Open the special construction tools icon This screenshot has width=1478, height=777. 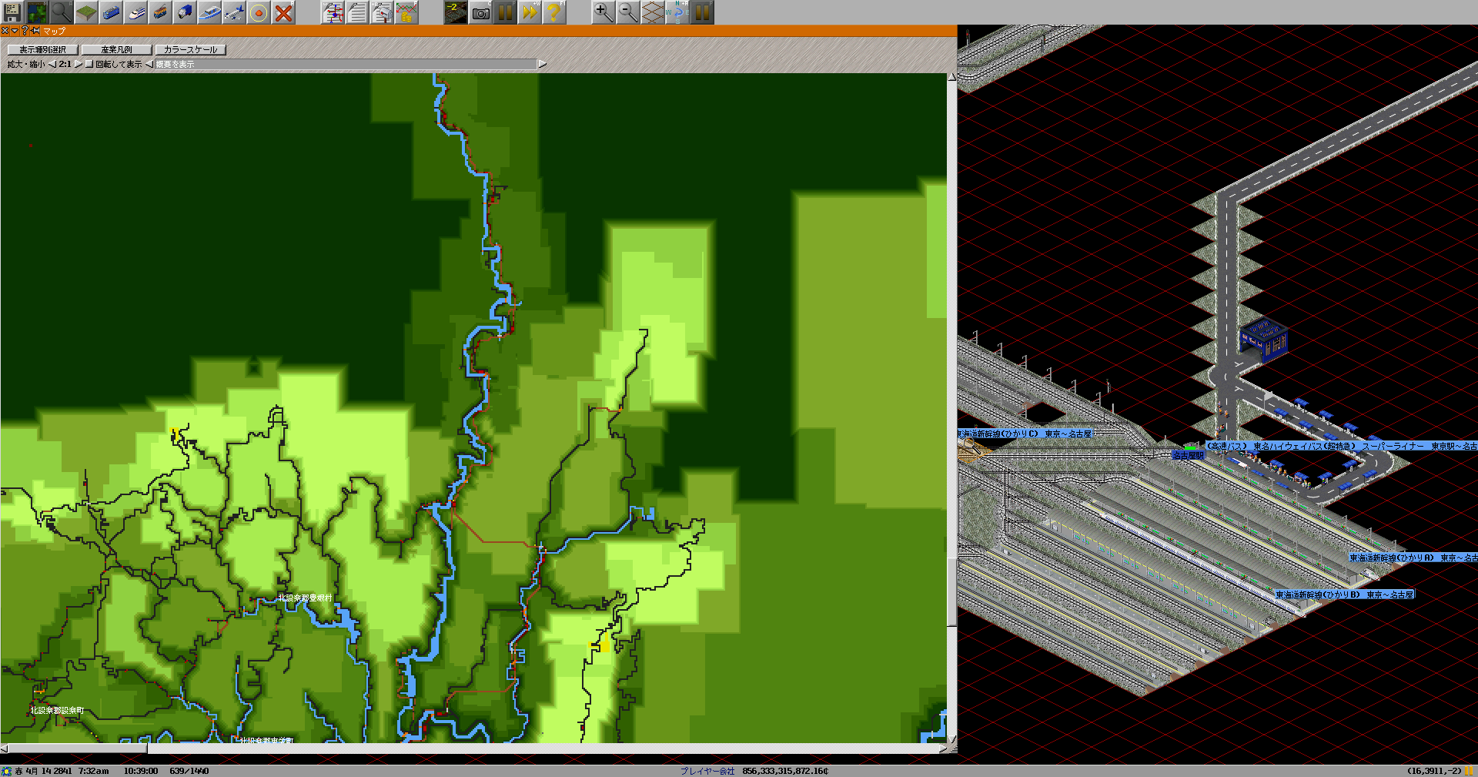click(259, 12)
